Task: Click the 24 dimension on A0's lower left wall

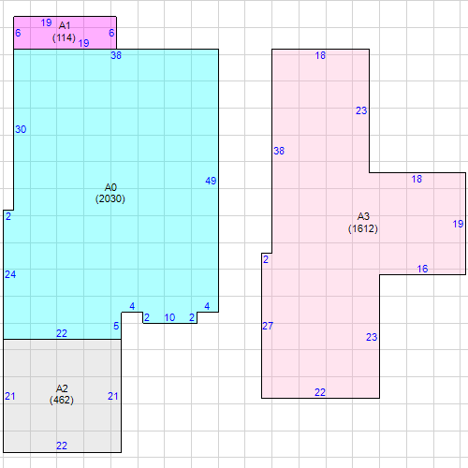Action: tap(10, 274)
